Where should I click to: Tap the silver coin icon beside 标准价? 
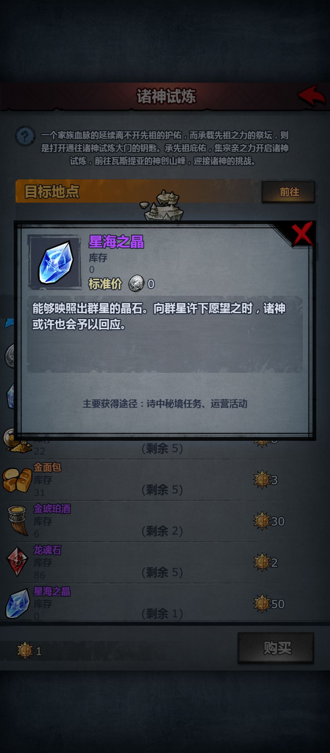(136, 283)
